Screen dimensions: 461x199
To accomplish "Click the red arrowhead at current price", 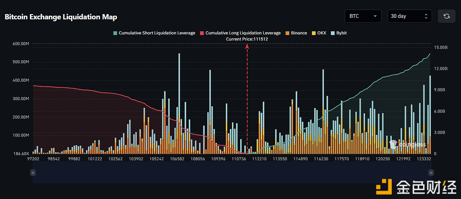I will tap(247, 46).
